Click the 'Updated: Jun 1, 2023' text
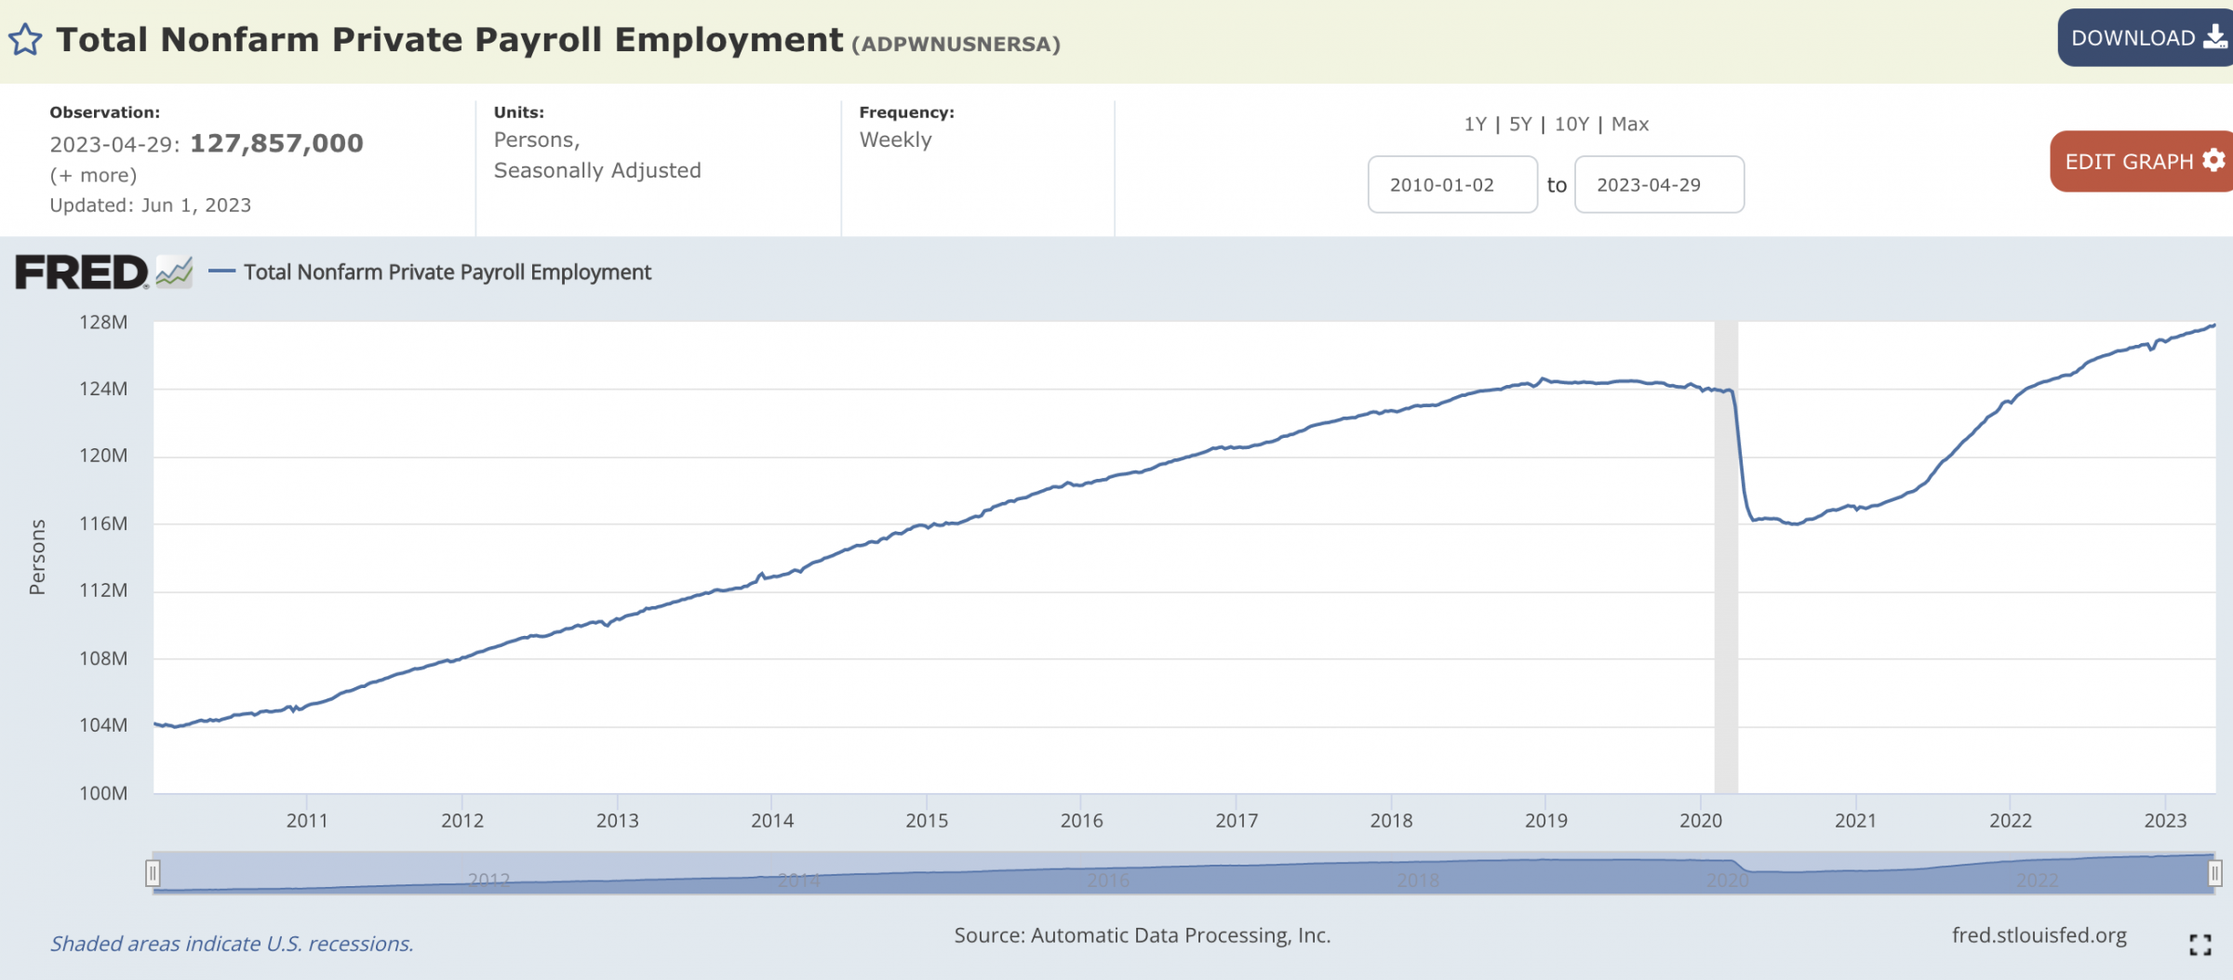Image resolution: width=2233 pixels, height=980 pixels. [150, 205]
